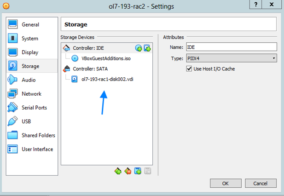Select VBoxGuestAdditions.iso optical disk
Viewport: 284px width, 196px height.
click(106, 58)
